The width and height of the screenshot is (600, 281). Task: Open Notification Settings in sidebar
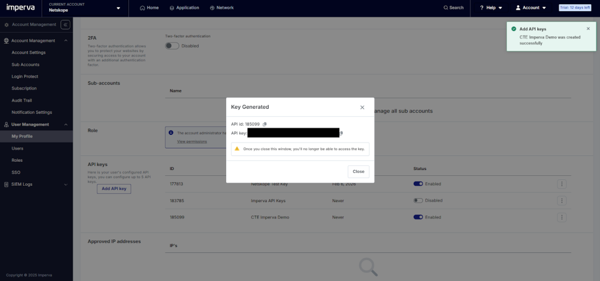(x=32, y=113)
